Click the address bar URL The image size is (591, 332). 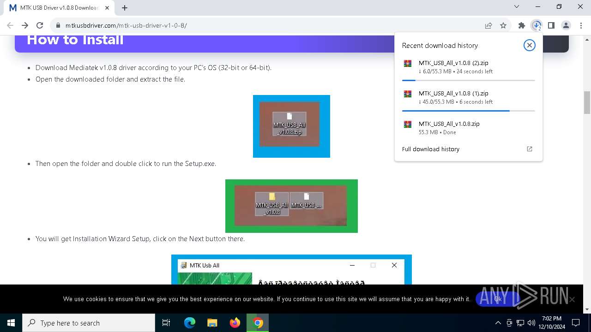click(x=126, y=25)
